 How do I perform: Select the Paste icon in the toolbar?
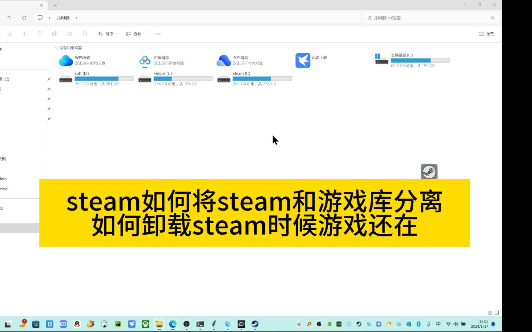(40, 34)
